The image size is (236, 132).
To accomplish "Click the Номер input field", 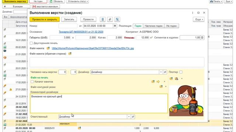I will tap(68, 26).
